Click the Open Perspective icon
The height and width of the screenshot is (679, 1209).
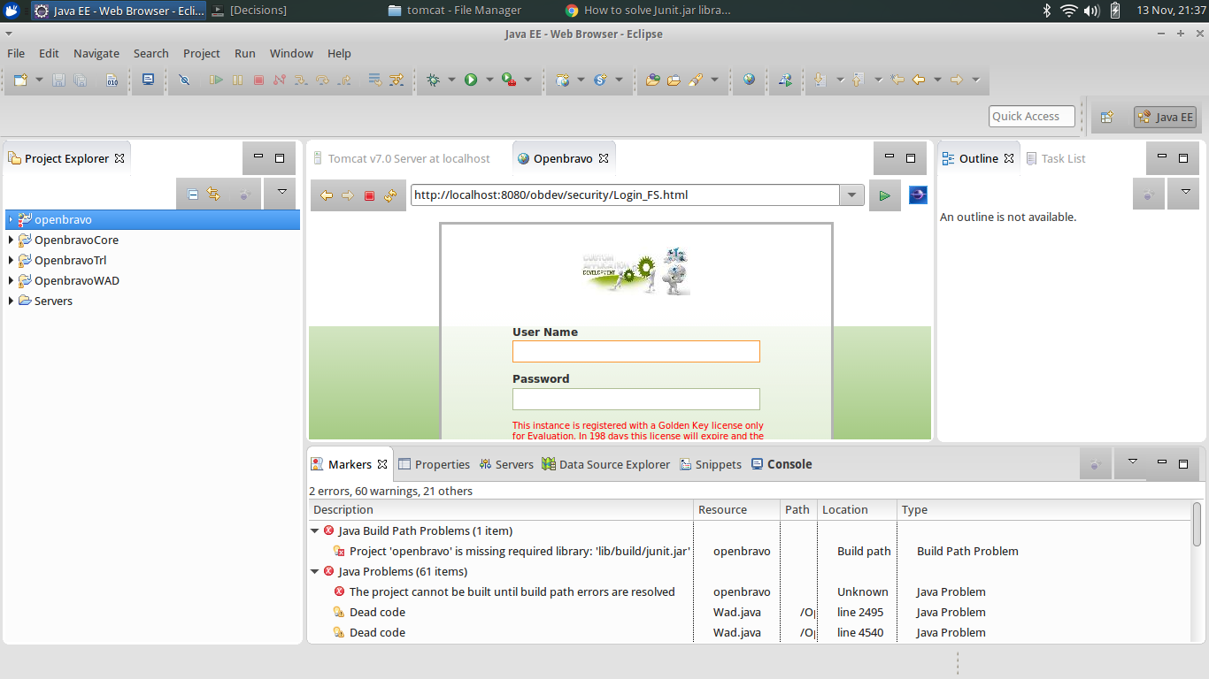point(1106,117)
